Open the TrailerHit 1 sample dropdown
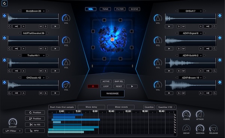 click(34, 55)
